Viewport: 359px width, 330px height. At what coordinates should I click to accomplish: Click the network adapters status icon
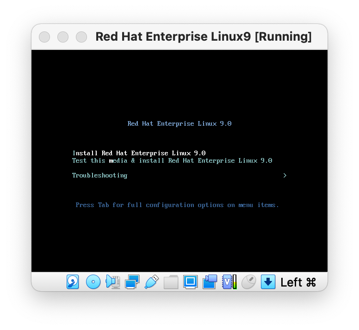coord(132,282)
